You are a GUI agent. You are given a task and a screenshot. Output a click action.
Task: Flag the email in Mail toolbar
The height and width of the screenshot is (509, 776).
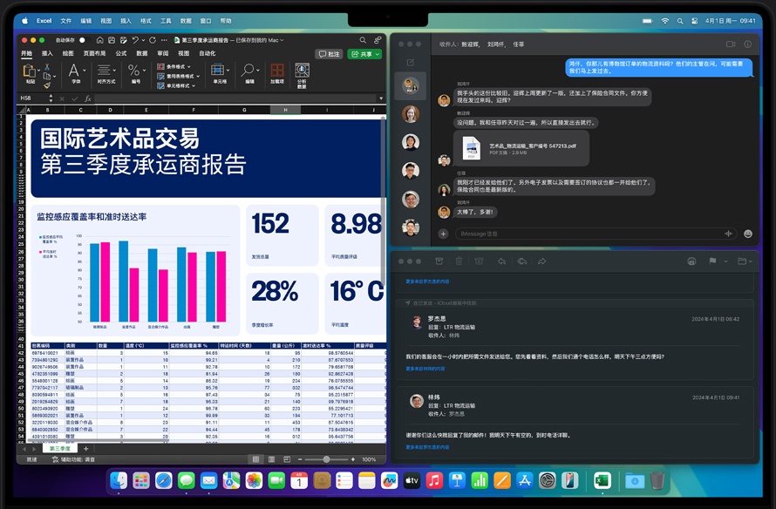pyautogui.click(x=712, y=261)
